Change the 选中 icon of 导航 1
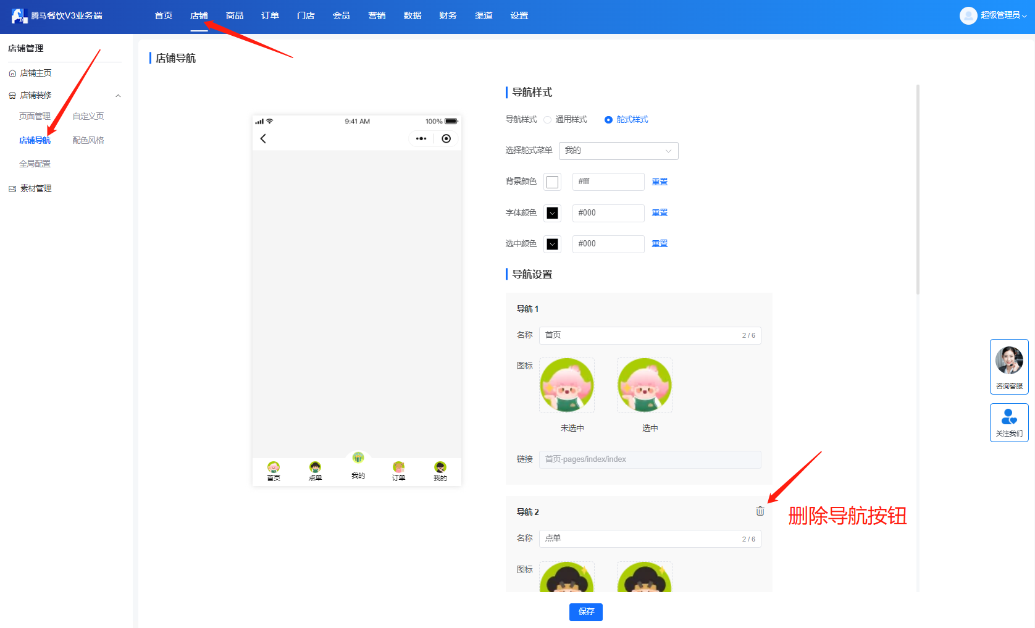Viewport: 1035px width, 628px height. 645,385
